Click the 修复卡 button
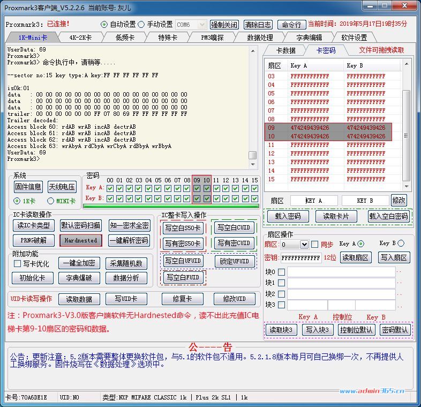The image size is (421, 407). [x=182, y=299]
